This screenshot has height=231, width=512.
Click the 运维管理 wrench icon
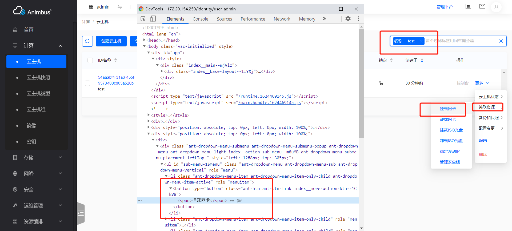coord(15,206)
